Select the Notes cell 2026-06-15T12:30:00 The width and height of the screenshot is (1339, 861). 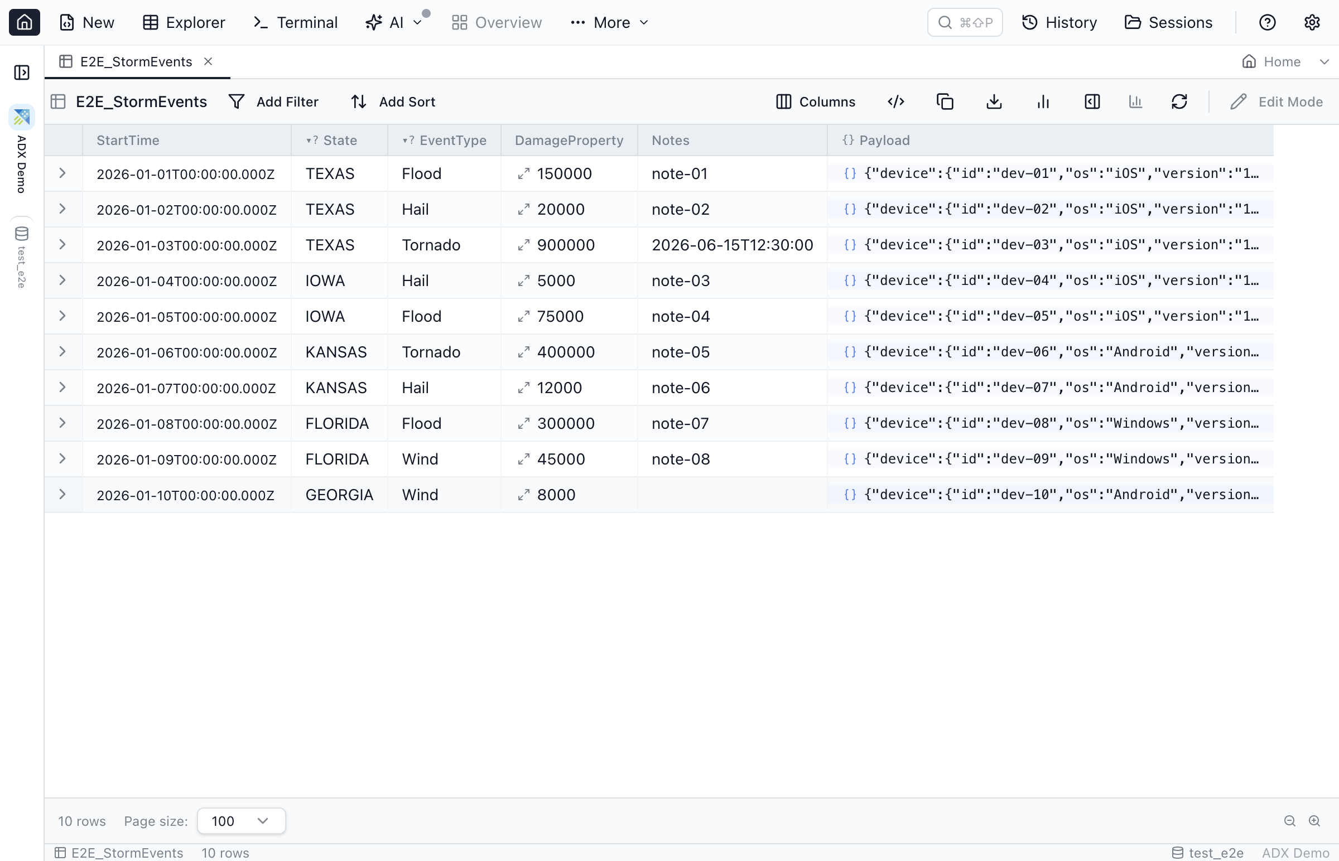732,245
